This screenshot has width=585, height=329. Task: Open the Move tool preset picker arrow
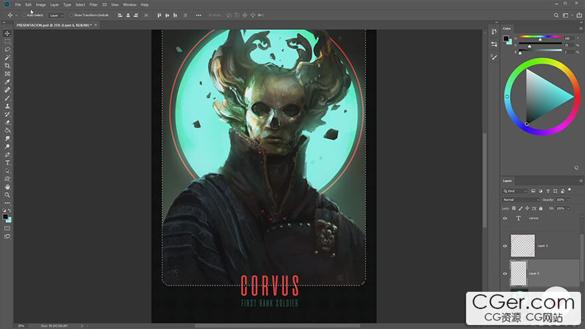pyautogui.click(x=17, y=15)
